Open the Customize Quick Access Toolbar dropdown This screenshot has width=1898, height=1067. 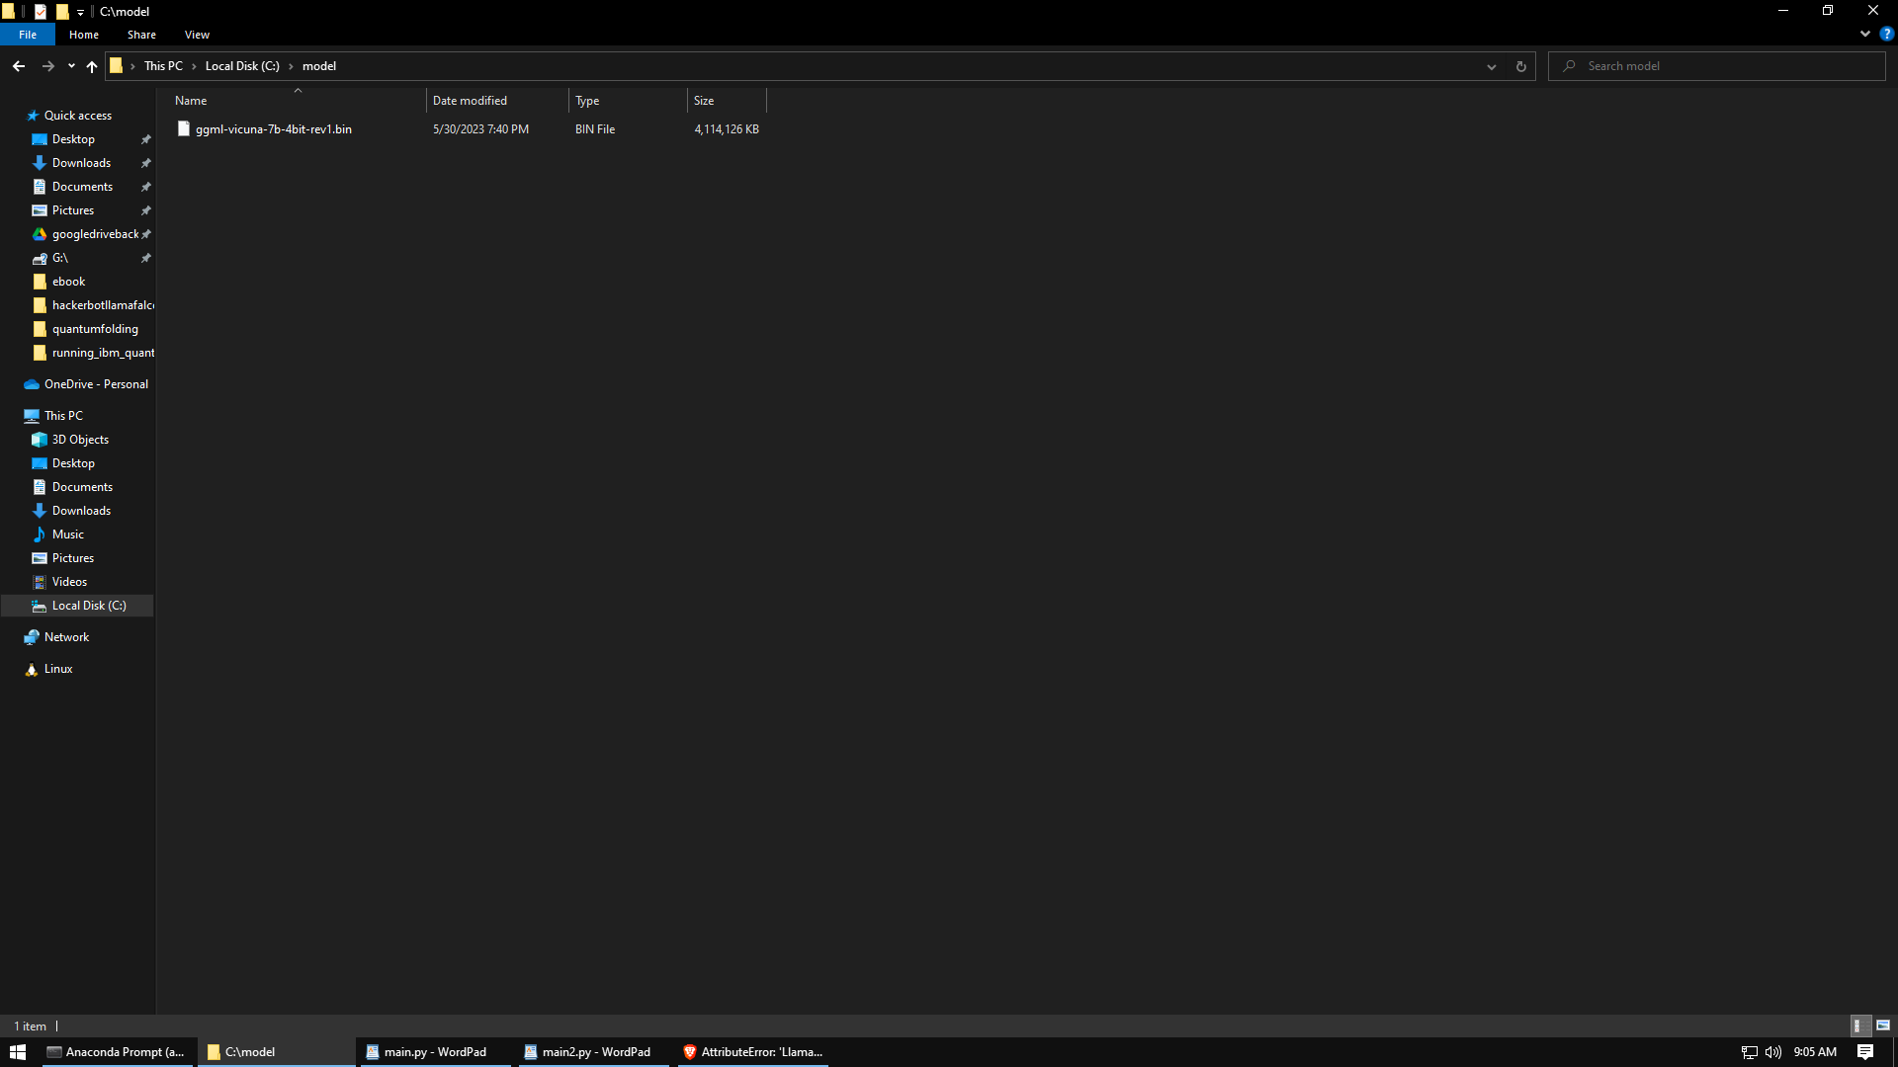click(x=80, y=11)
